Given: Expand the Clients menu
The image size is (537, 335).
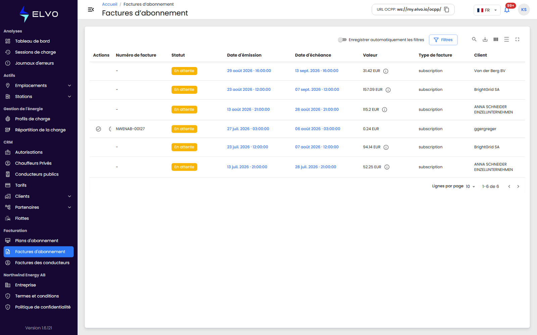Looking at the screenshot, I should tap(39, 196).
